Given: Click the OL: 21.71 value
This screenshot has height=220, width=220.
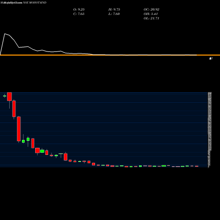Looking at the screenshot, I should [x=151, y=18].
